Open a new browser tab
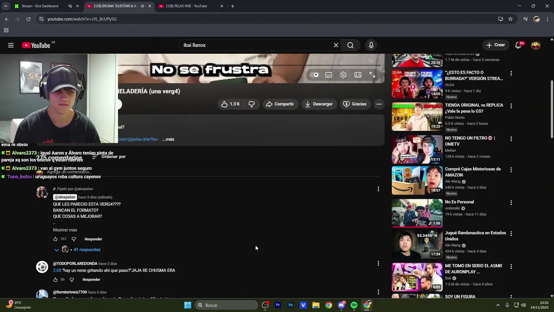Viewport: 554px width, 312px height. [232, 6]
